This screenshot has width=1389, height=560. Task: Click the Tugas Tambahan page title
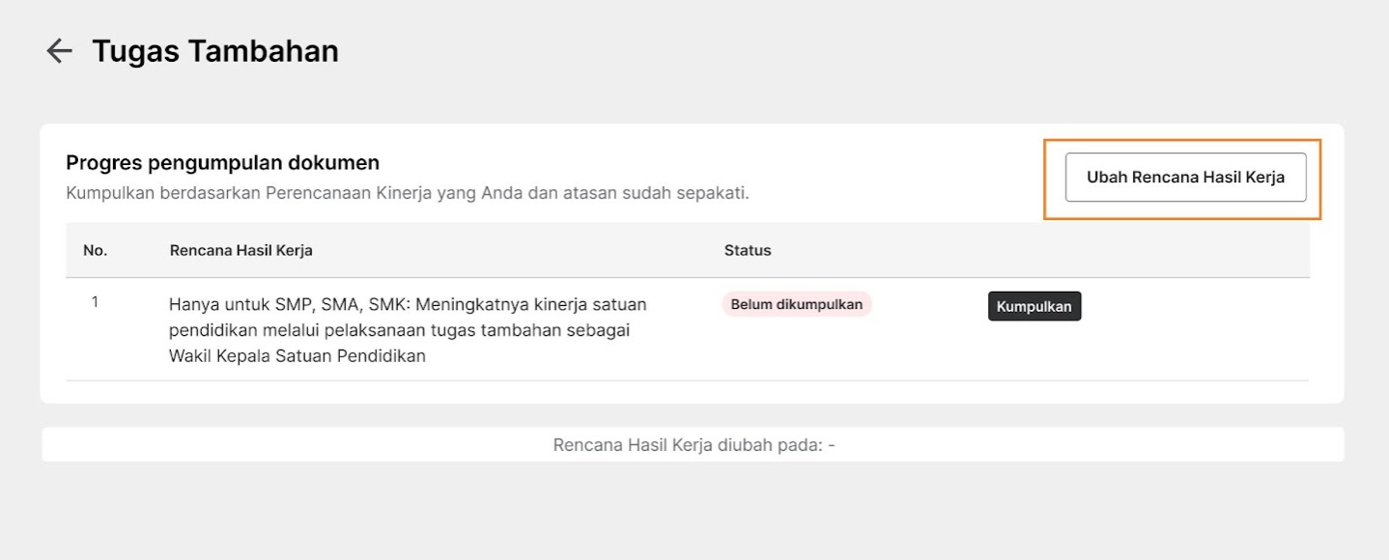point(215,51)
